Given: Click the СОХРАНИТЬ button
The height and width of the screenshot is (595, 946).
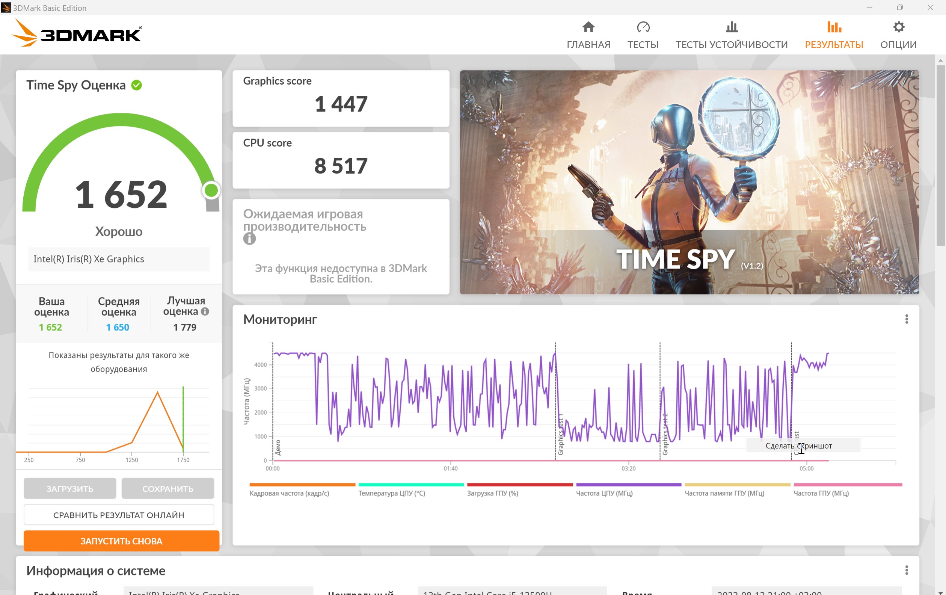Looking at the screenshot, I should coord(168,488).
